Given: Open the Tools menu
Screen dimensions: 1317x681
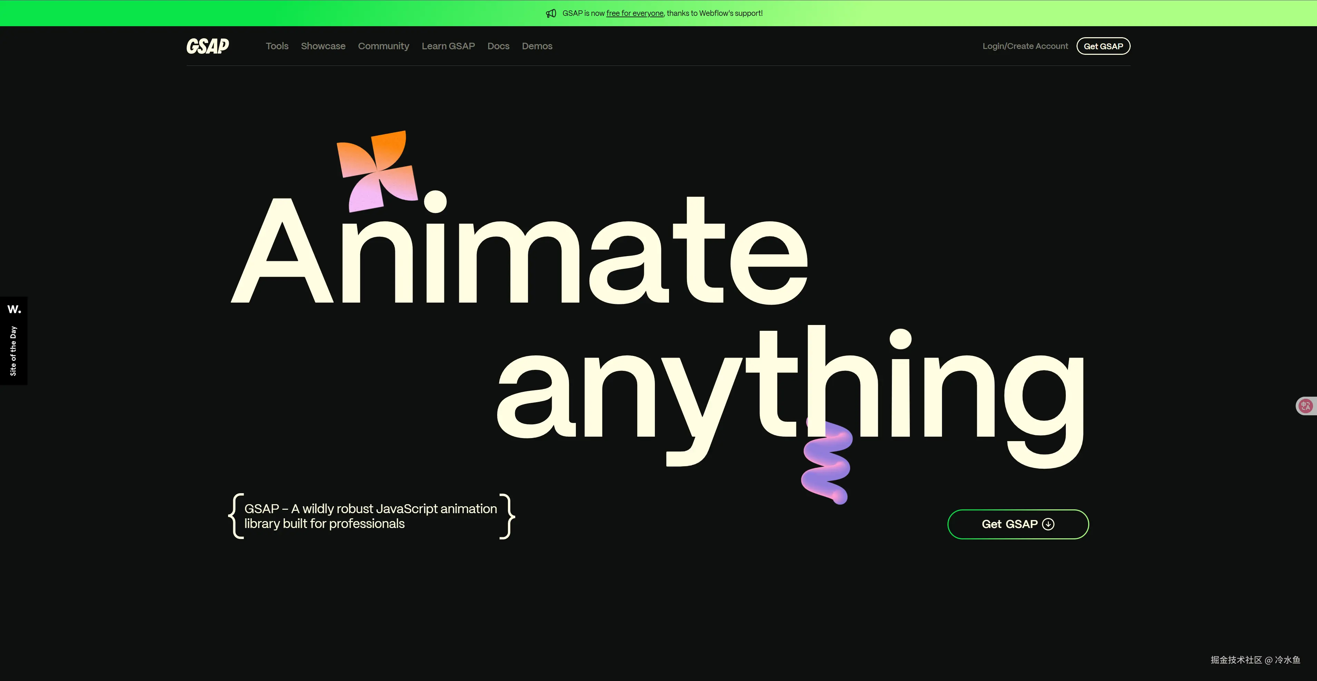Looking at the screenshot, I should pyautogui.click(x=277, y=46).
